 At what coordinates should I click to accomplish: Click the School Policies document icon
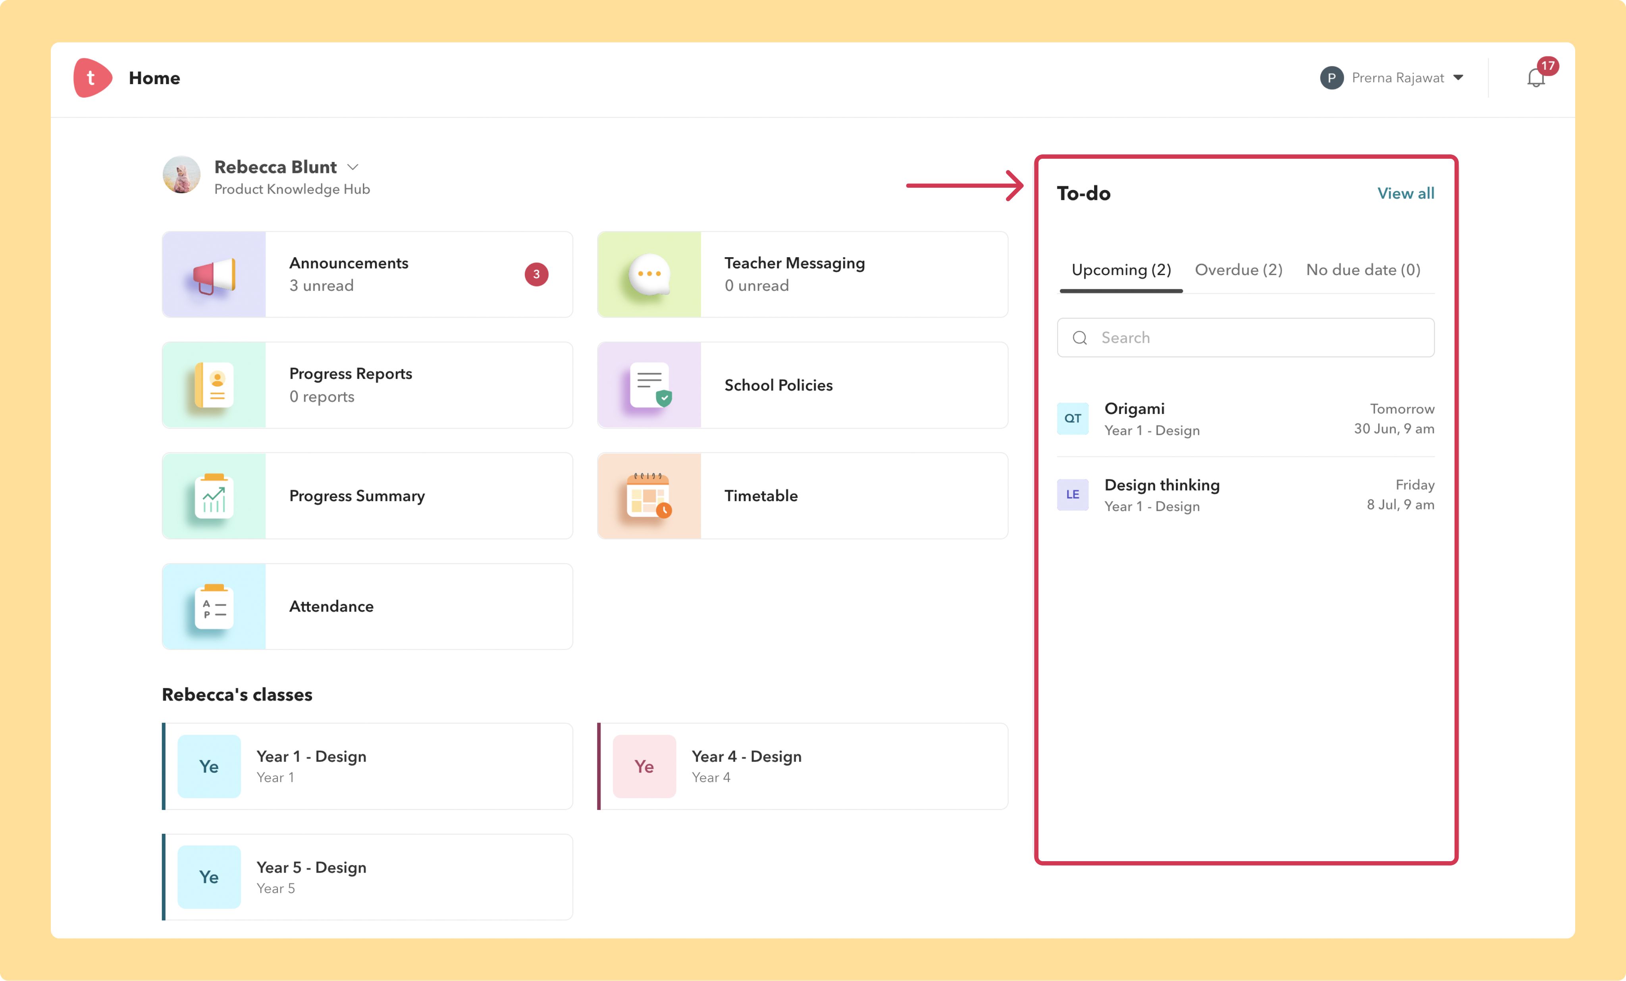(649, 385)
